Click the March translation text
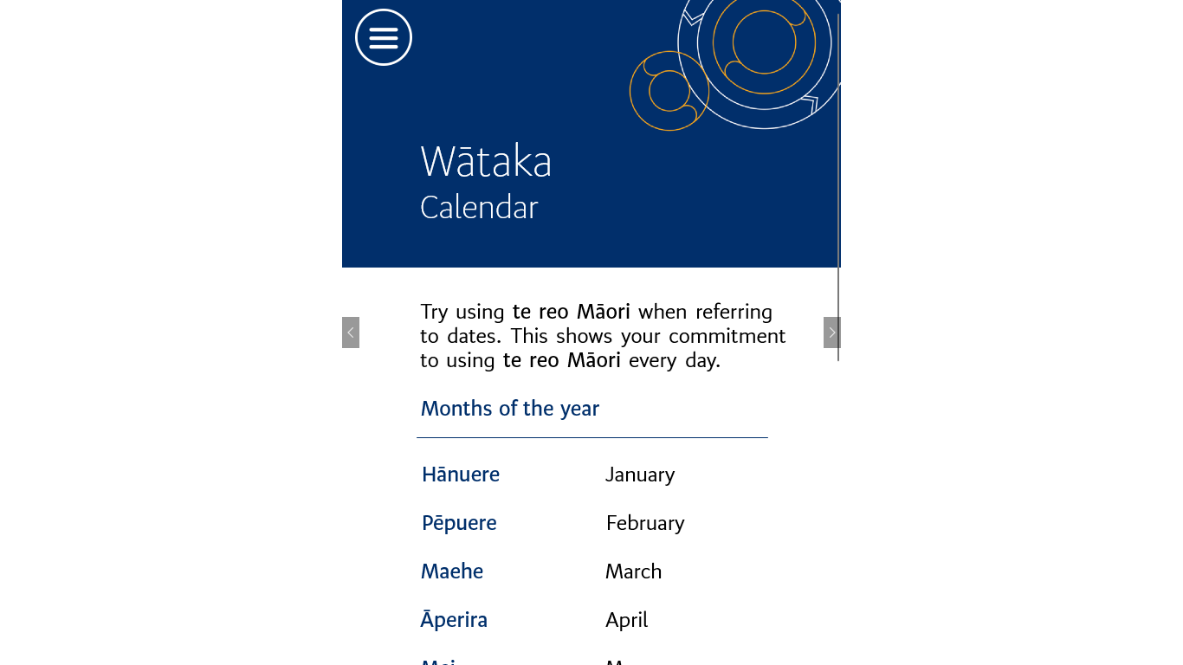The image size is (1183, 665). click(x=633, y=571)
